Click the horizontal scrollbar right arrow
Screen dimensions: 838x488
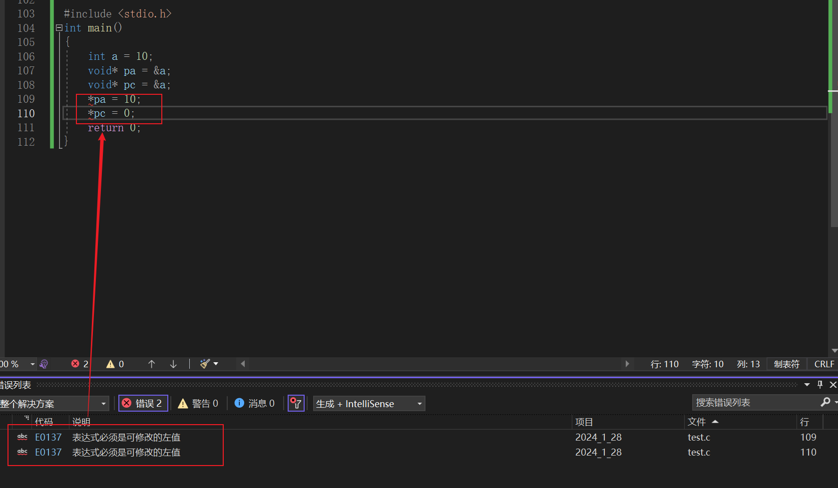[x=627, y=364]
